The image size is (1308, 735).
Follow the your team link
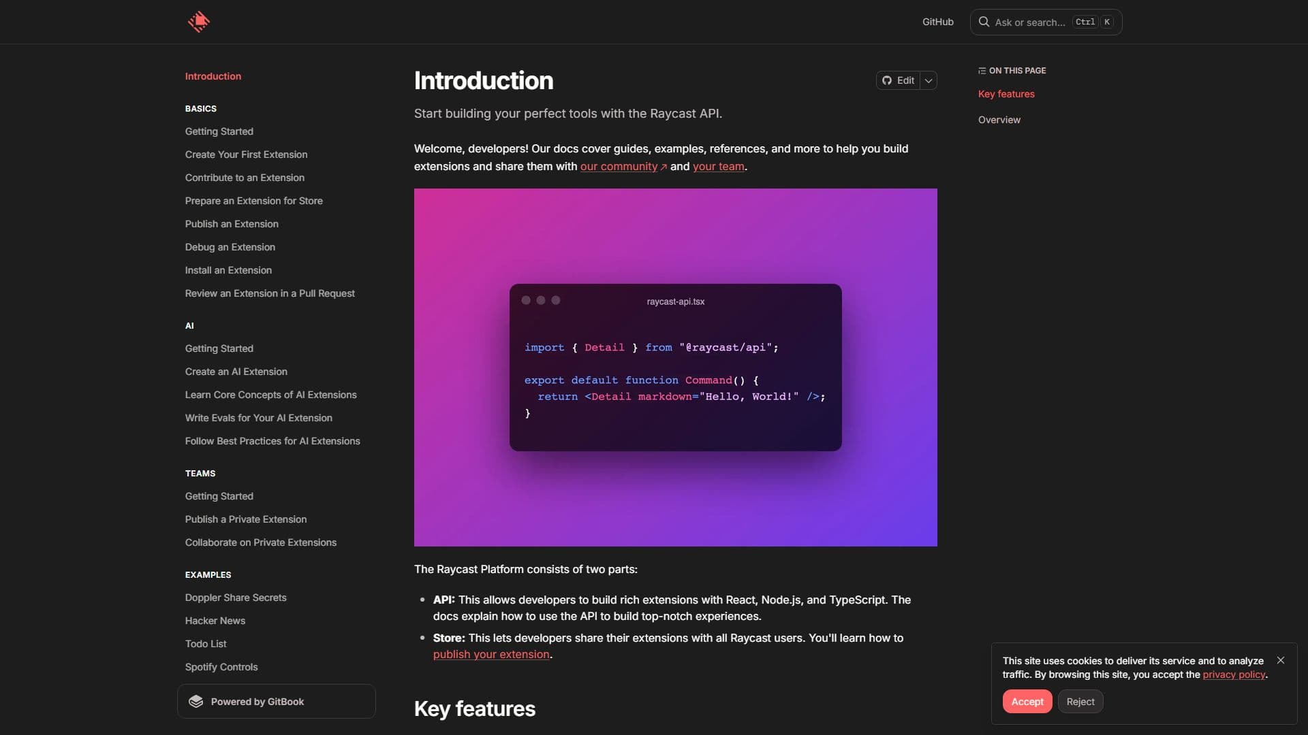719,166
